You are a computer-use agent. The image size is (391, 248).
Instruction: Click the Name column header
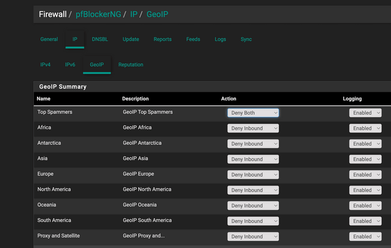(x=44, y=99)
